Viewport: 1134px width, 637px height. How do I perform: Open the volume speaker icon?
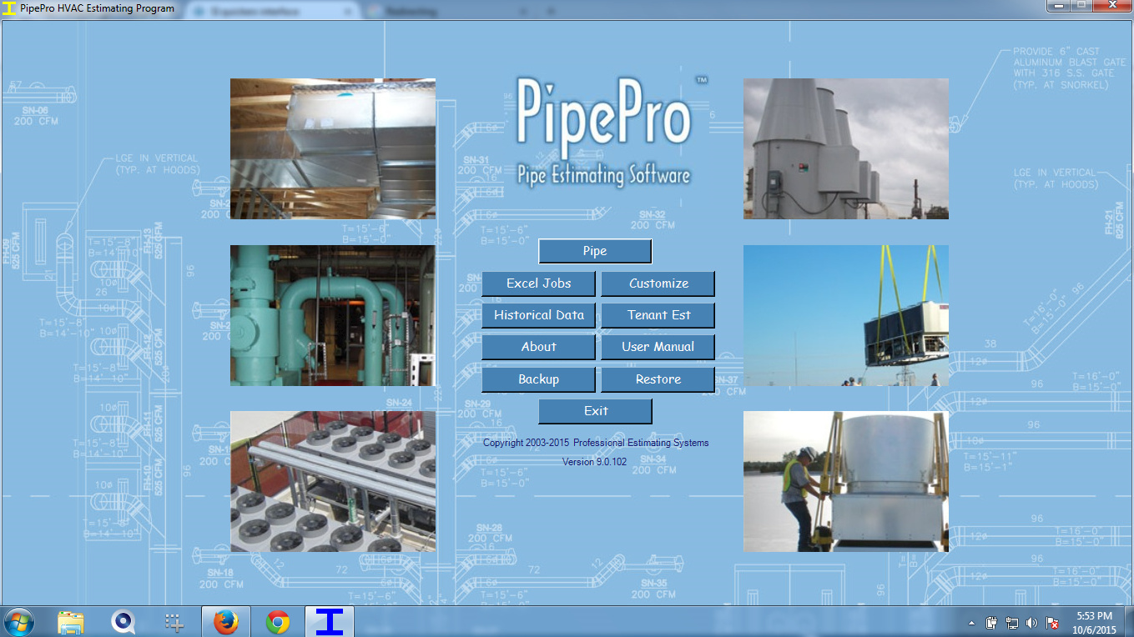(1032, 623)
